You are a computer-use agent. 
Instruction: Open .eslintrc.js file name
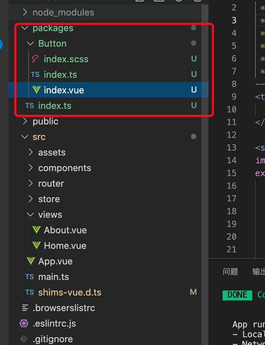54,323
